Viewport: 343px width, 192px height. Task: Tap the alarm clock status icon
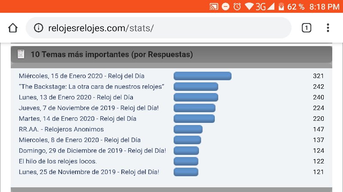click(237, 7)
